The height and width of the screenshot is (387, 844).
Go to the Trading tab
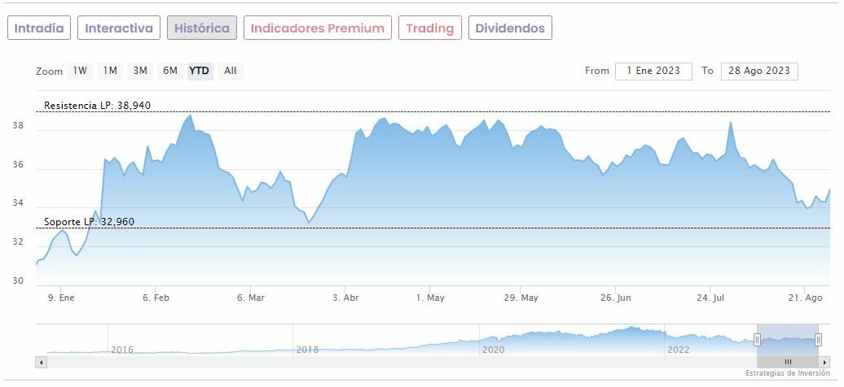click(429, 28)
